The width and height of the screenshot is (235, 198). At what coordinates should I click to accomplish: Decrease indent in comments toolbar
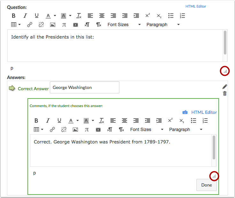click(x=148, y=121)
